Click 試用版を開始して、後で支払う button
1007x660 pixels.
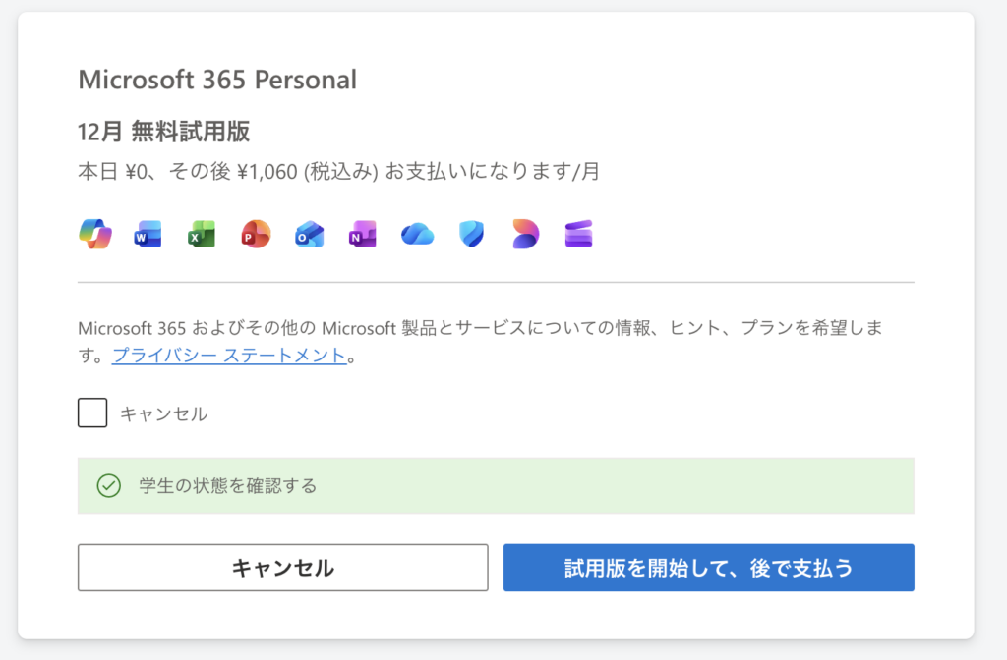point(708,568)
